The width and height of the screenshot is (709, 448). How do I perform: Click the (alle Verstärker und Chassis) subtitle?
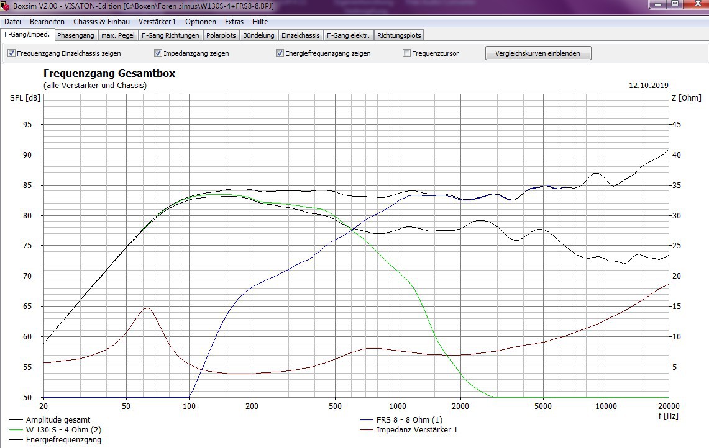(x=95, y=86)
